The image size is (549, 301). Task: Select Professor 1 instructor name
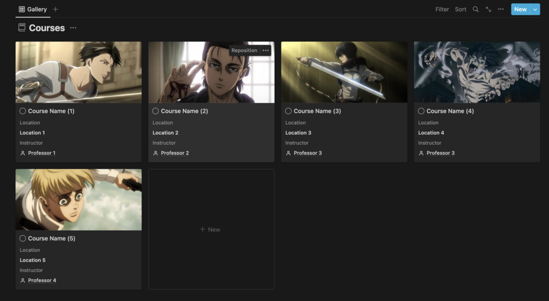click(42, 153)
